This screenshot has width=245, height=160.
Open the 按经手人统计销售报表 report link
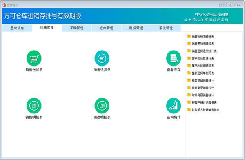pyautogui.click(x=206, y=110)
